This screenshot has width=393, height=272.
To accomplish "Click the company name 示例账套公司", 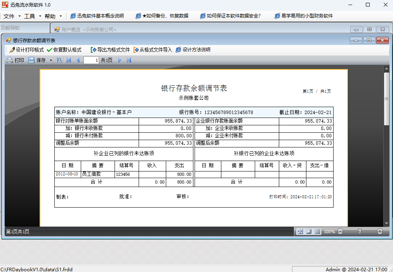I will coord(194,98).
